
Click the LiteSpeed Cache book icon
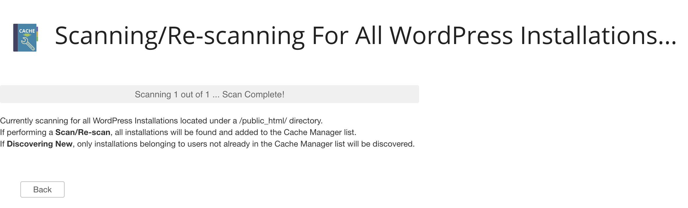[x=25, y=38]
